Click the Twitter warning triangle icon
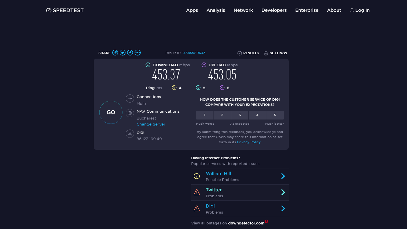Viewport: 407px width, 229px height. 197,192
